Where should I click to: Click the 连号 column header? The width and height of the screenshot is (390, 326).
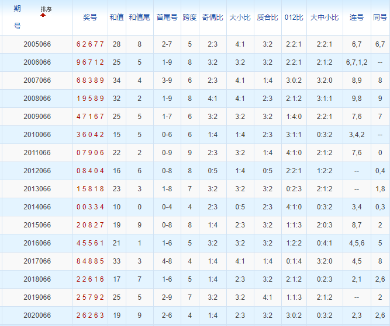pos(357,17)
